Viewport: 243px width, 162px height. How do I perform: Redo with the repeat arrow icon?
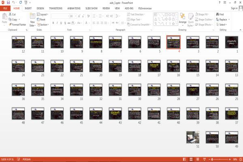click(21, 2)
